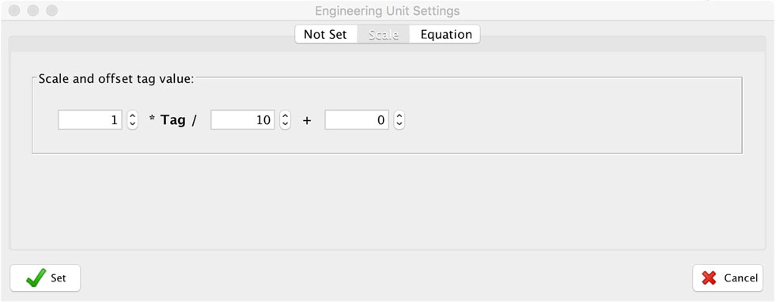Screen dimensions: 776x302
Task: Click the red X icon on Cancel
Action: click(x=710, y=278)
